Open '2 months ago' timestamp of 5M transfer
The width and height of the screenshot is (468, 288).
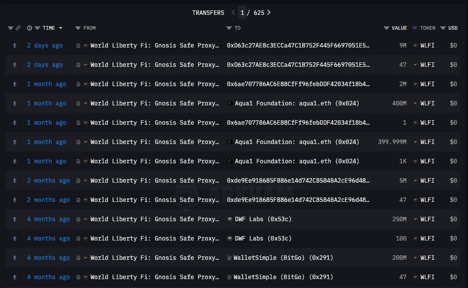click(x=49, y=181)
